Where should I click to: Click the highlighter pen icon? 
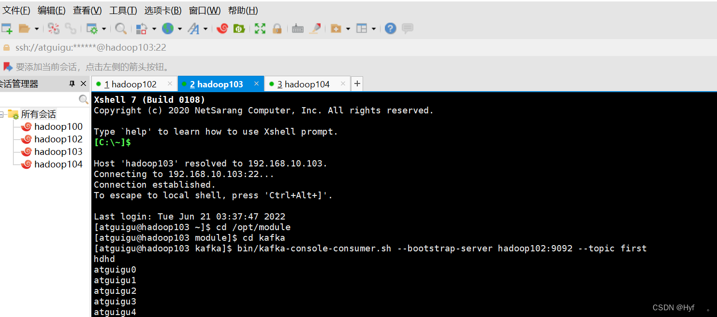click(315, 29)
